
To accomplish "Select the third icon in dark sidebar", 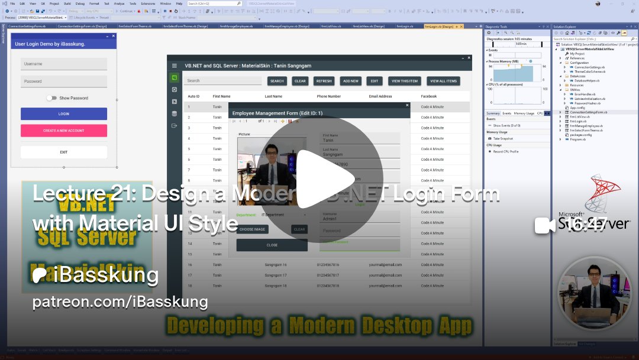I will pos(175,102).
